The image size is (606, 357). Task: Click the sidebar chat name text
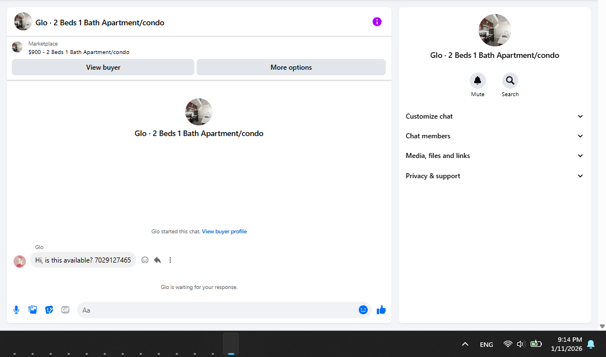[494, 55]
